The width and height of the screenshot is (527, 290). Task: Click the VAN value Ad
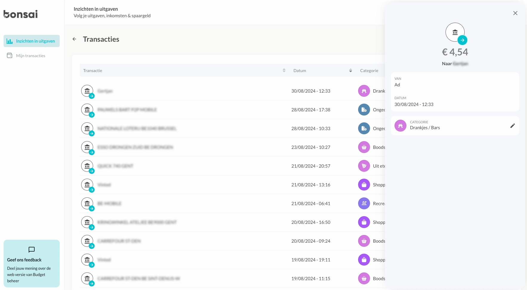pyautogui.click(x=397, y=85)
